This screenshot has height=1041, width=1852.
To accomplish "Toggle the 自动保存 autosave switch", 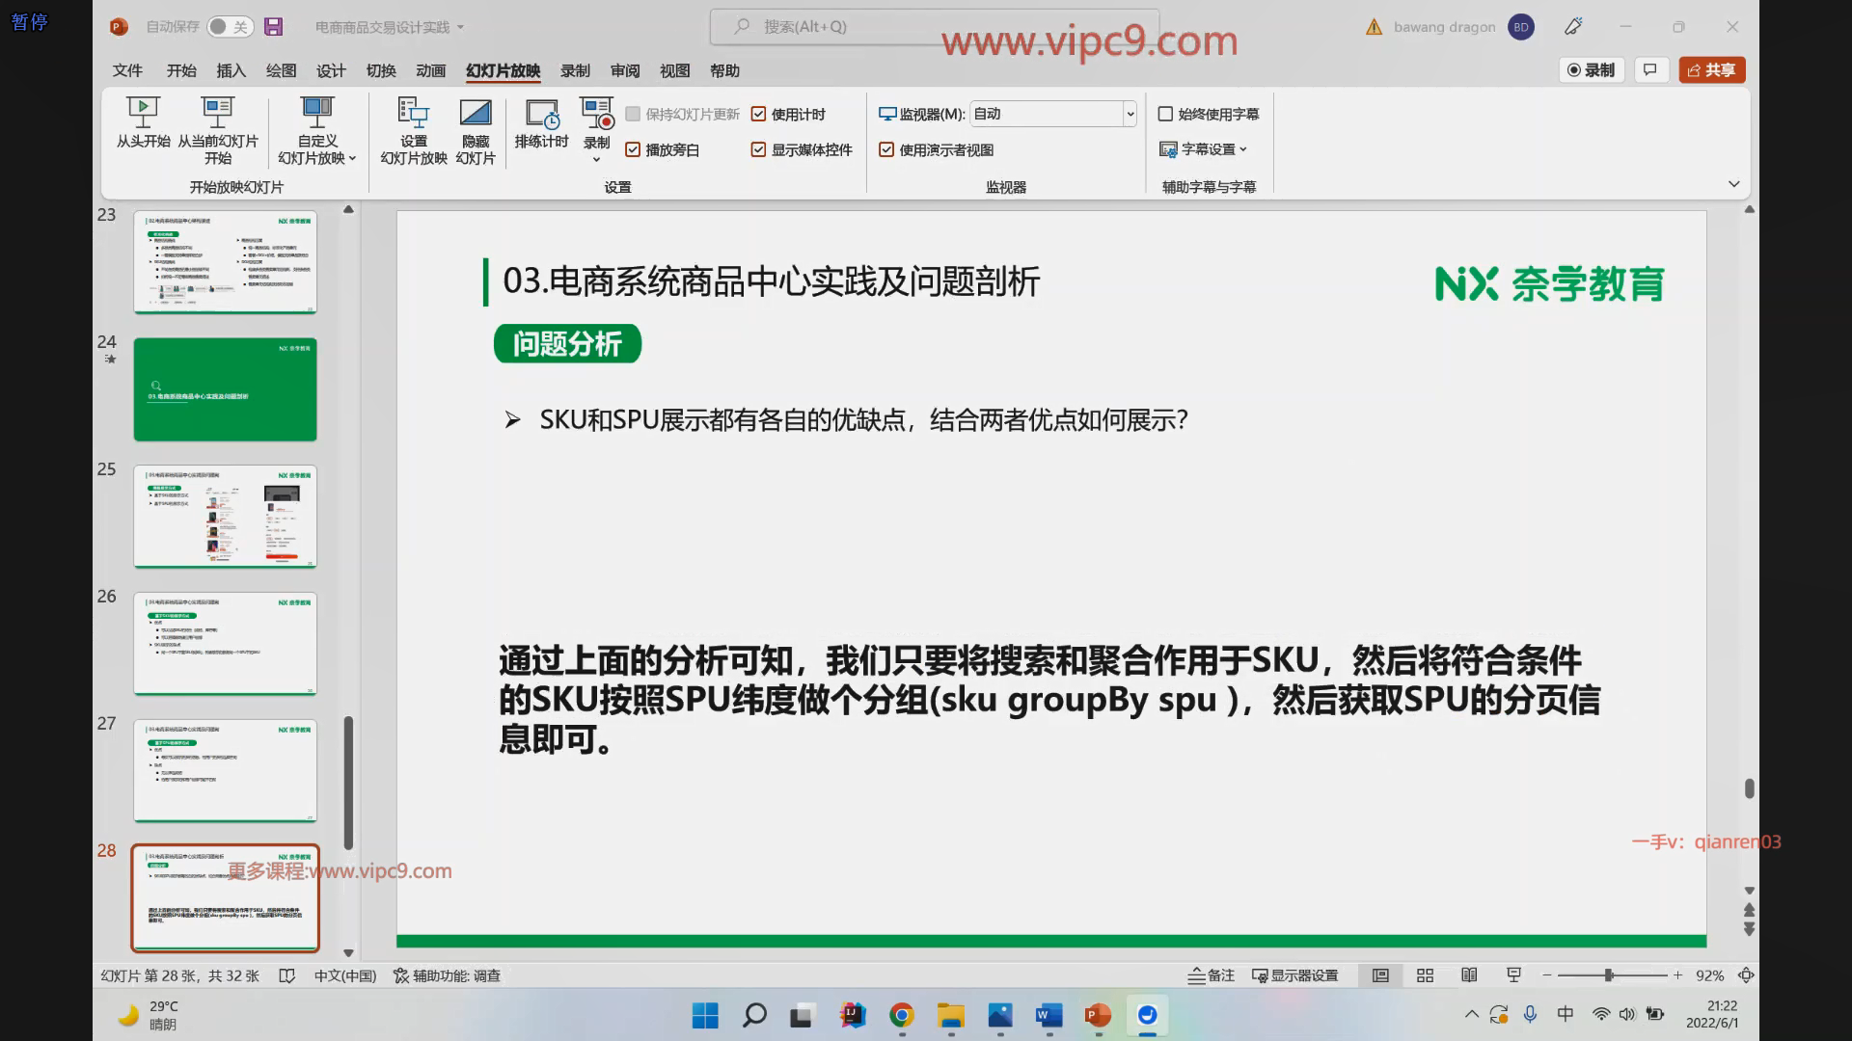I will (230, 27).
